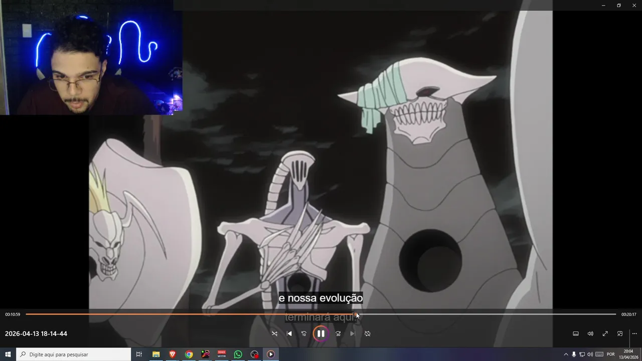Go to next track
Viewport: 642px width, 361px height.
(x=353, y=333)
